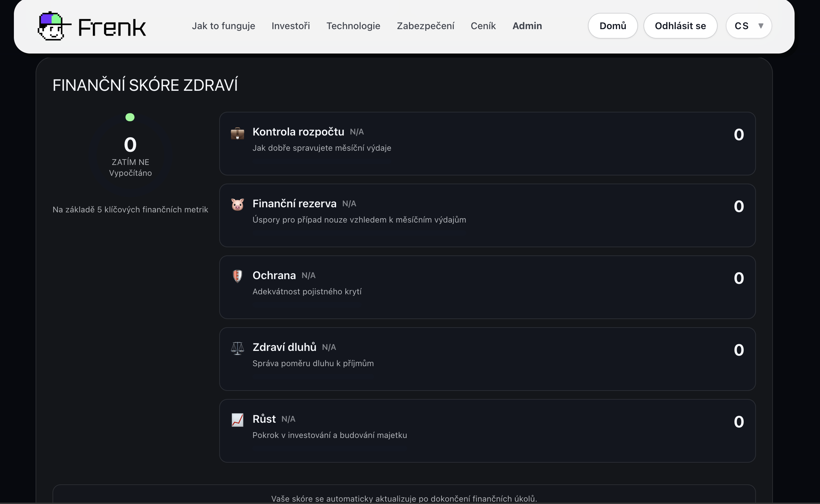Image resolution: width=820 pixels, height=504 pixels.
Task: Open the Admin navigation link
Action: click(527, 26)
